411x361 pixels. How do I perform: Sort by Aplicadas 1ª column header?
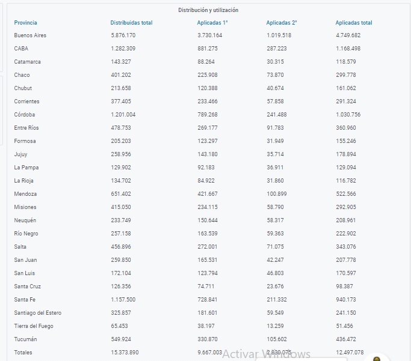point(212,23)
